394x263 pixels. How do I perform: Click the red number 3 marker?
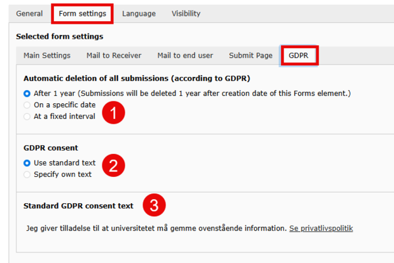tap(154, 205)
